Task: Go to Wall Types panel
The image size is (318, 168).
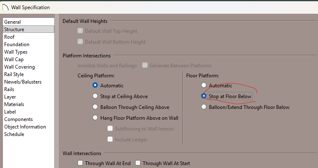Action: 16,52
